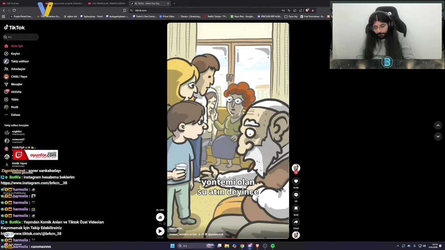Click the video progress bar
Viewport: 445px width, 250px height.
228,239
